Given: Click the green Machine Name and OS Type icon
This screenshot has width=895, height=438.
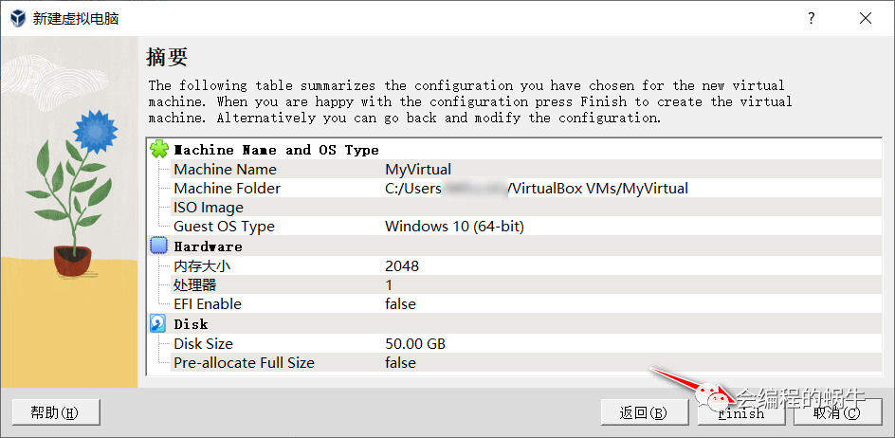Looking at the screenshot, I should [x=158, y=150].
